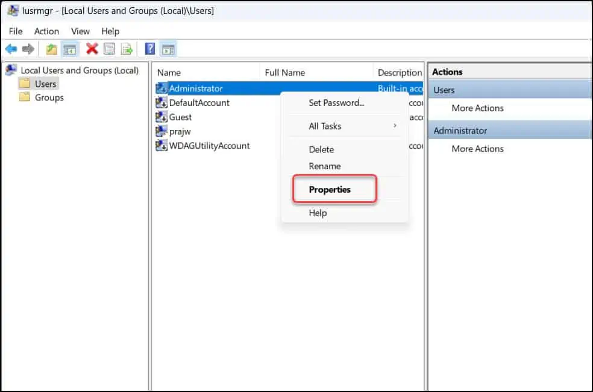Open the File menu
Viewport: 593px width, 392px height.
click(16, 31)
